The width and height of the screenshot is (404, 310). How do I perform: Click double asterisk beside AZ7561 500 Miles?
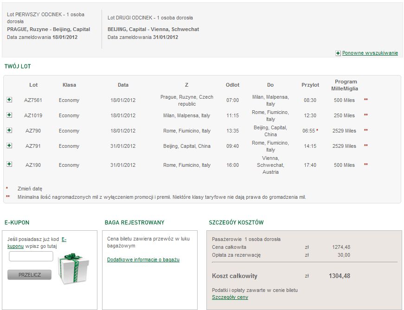pos(366,100)
